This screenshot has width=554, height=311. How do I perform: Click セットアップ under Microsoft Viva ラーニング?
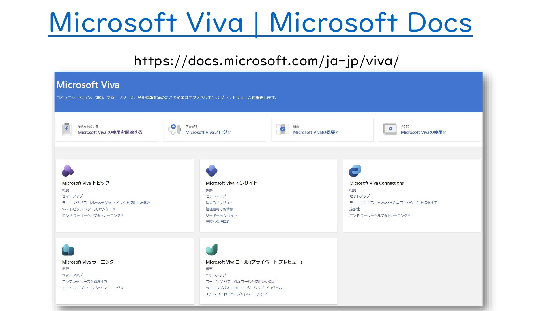point(72,275)
